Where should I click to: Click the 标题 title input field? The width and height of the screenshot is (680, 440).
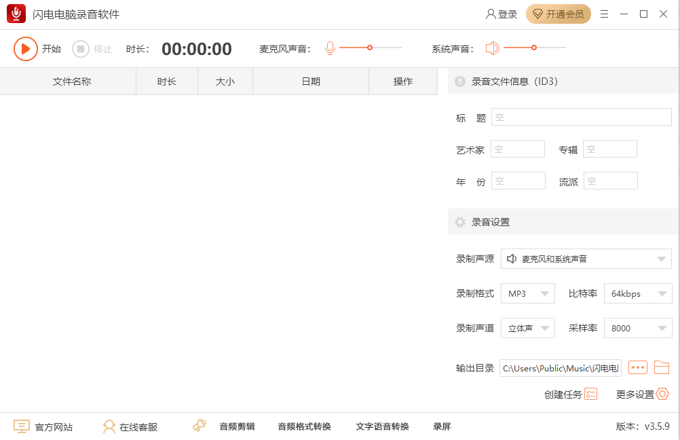click(581, 116)
